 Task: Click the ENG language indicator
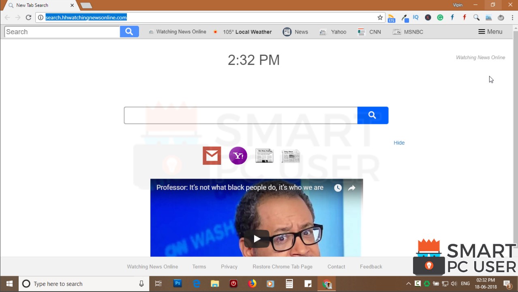pos(465,283)
